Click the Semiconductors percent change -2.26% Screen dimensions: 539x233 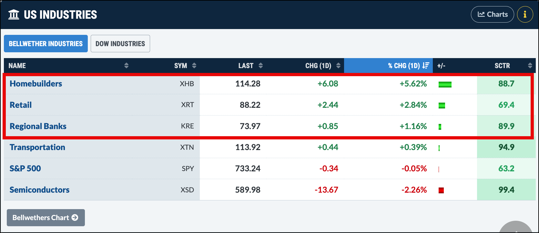414,190
